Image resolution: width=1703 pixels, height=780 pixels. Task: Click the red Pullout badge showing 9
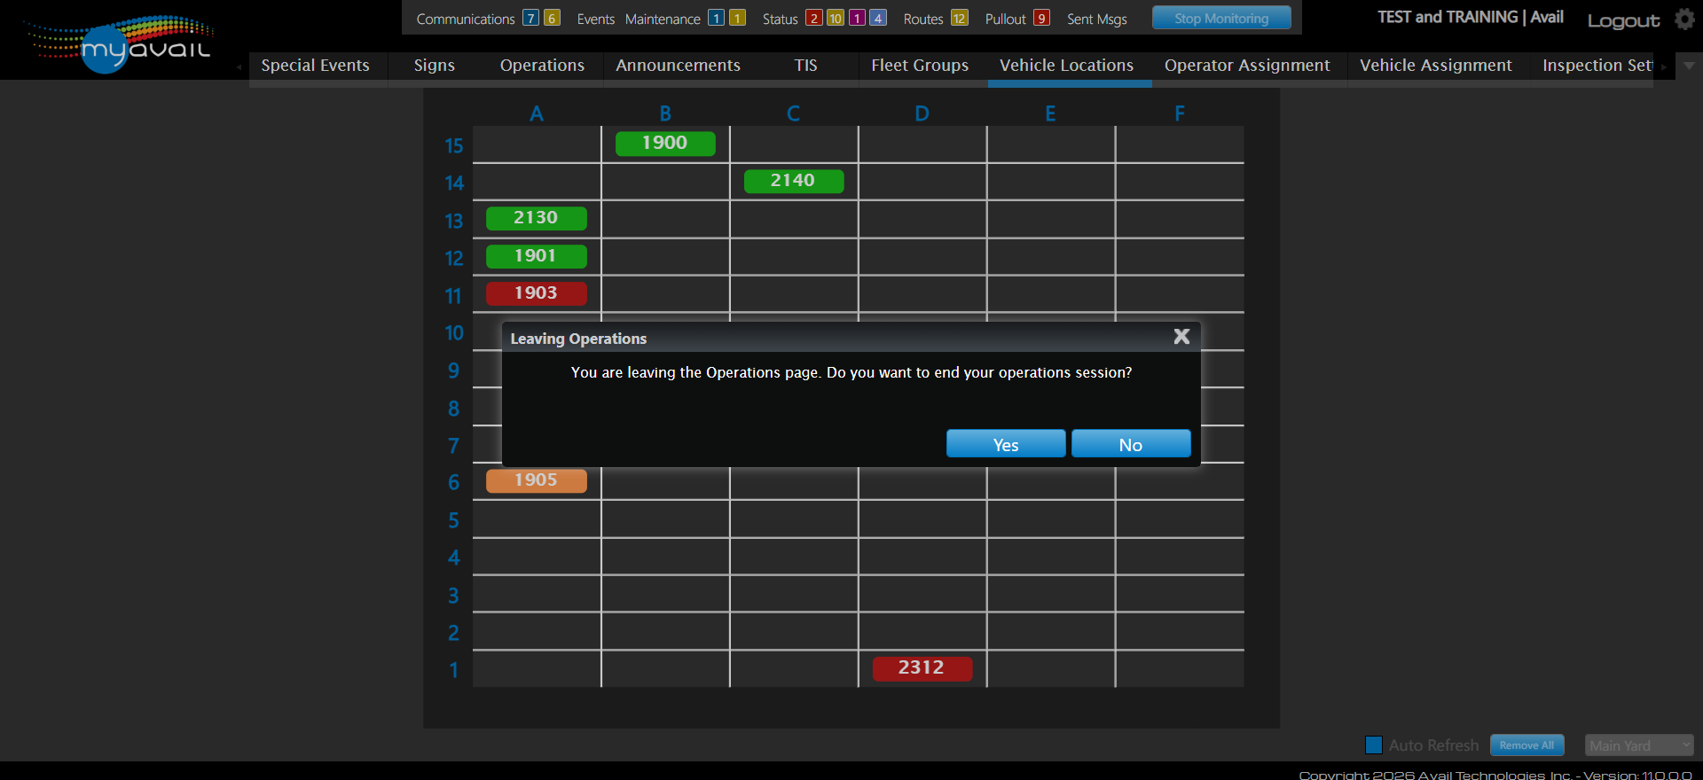pyautogui.click(x=1041, y=19)
